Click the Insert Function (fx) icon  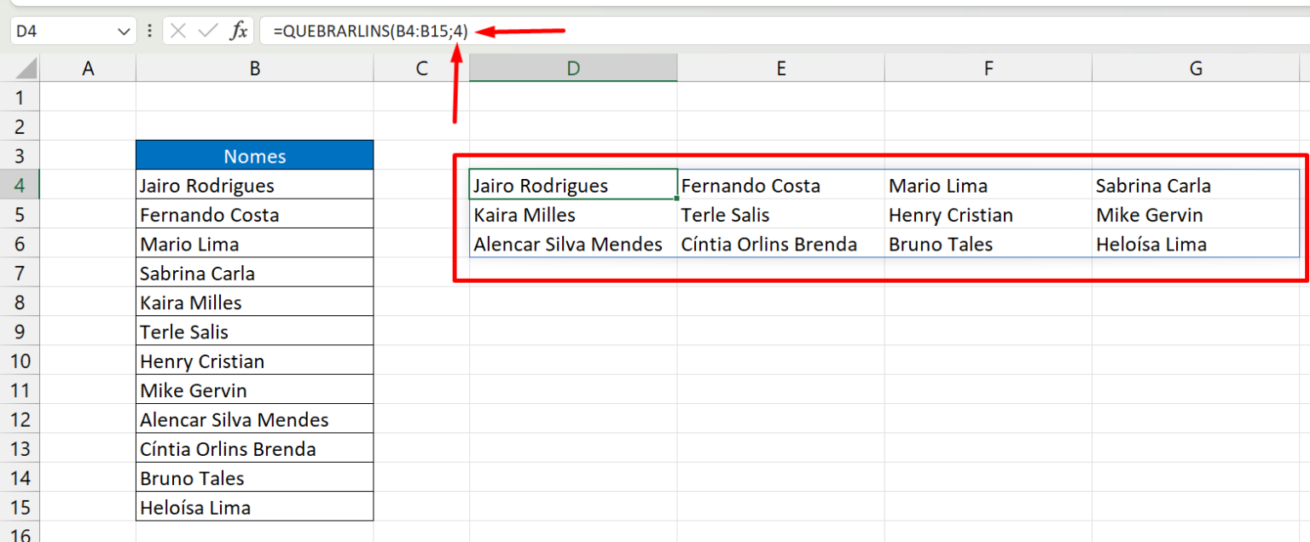point(240,31)
